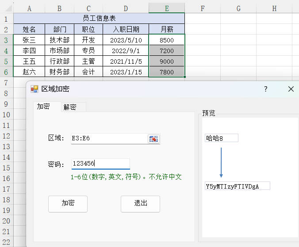Switch to the 解密 tab

[70, 107]
